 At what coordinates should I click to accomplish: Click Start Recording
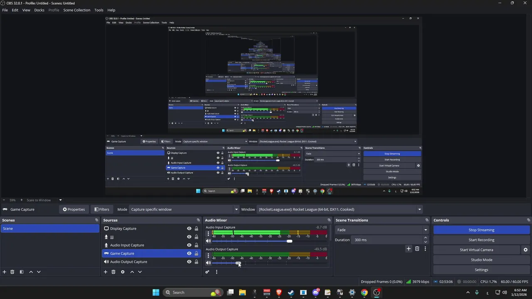point(481,240)
